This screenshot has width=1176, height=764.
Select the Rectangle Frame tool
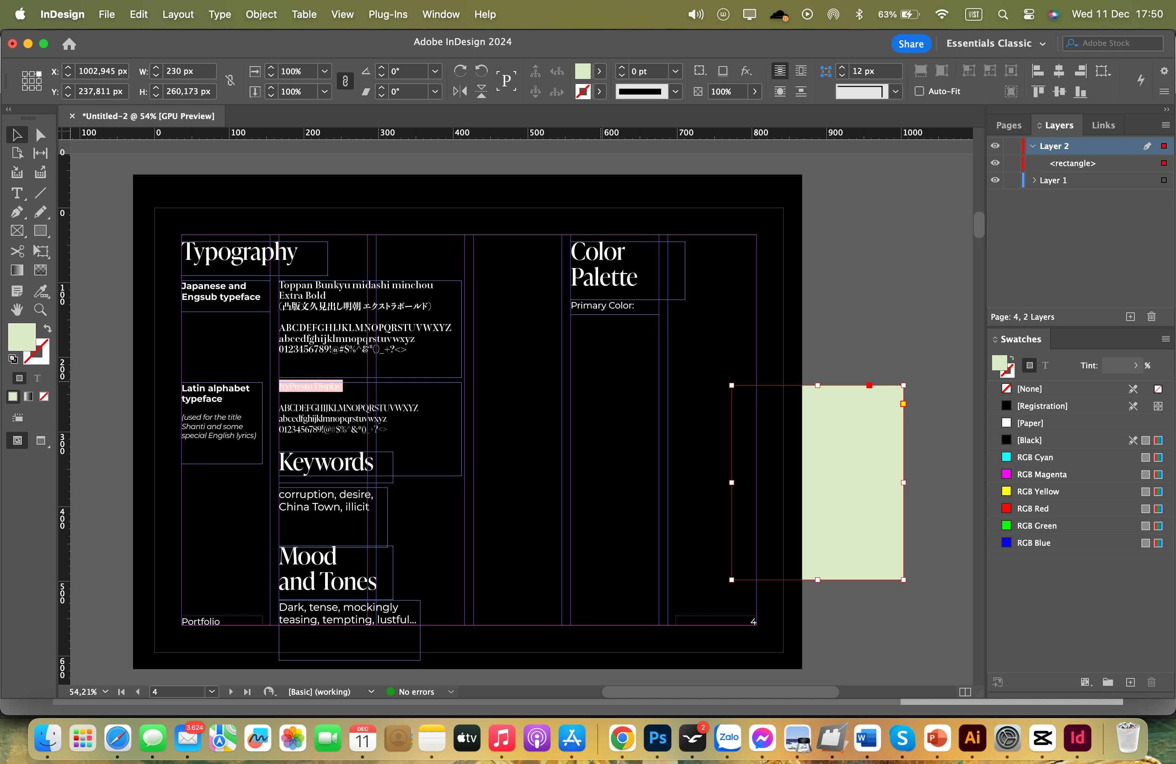pos(16,231)
